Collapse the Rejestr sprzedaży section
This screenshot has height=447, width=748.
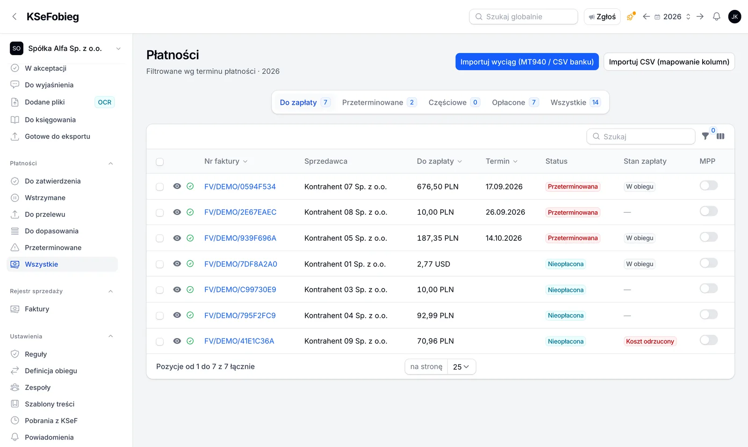pyautogui.click(x=111, y=291)
